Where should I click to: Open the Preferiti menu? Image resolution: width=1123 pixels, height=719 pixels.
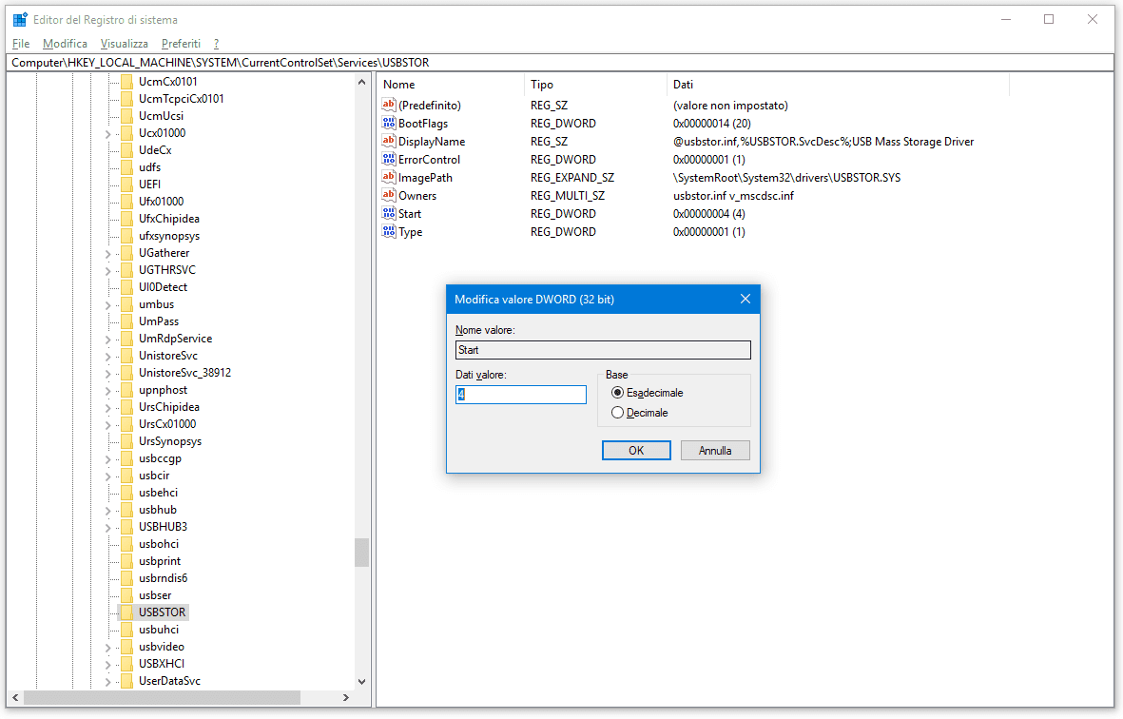(x=181, y=44)
